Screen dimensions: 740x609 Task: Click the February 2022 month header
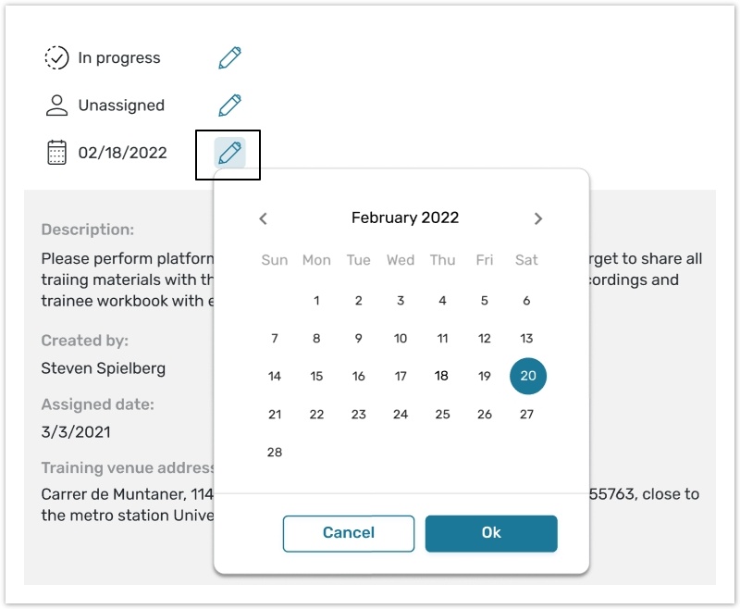tap(405, 218)
